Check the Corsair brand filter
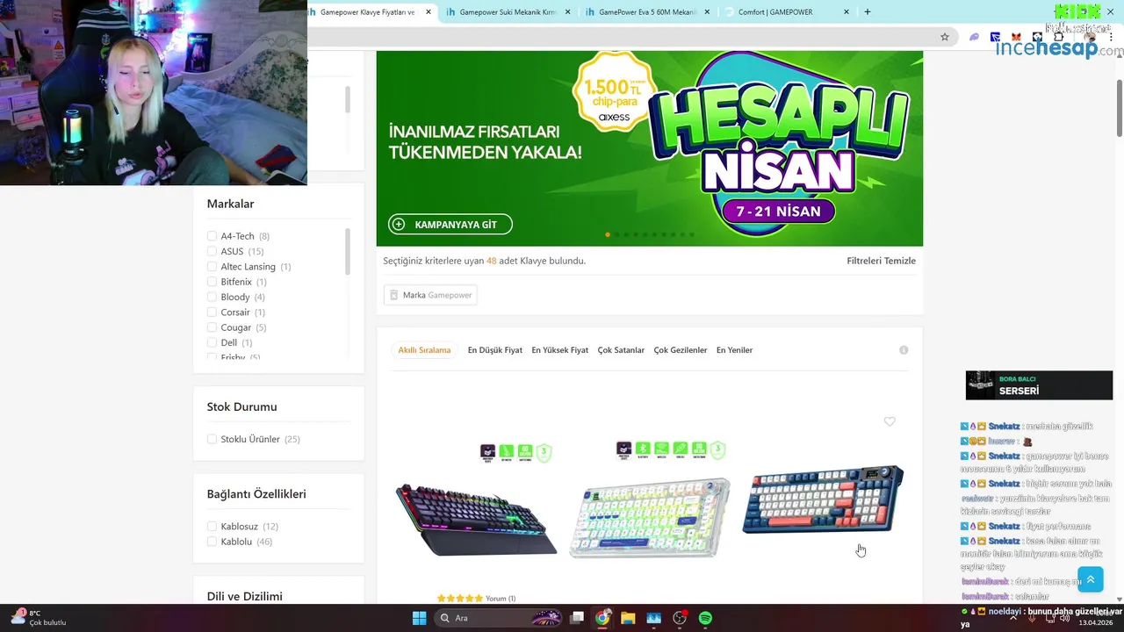Viewport: 1124px width, 632px height. (x=212, y=312)
